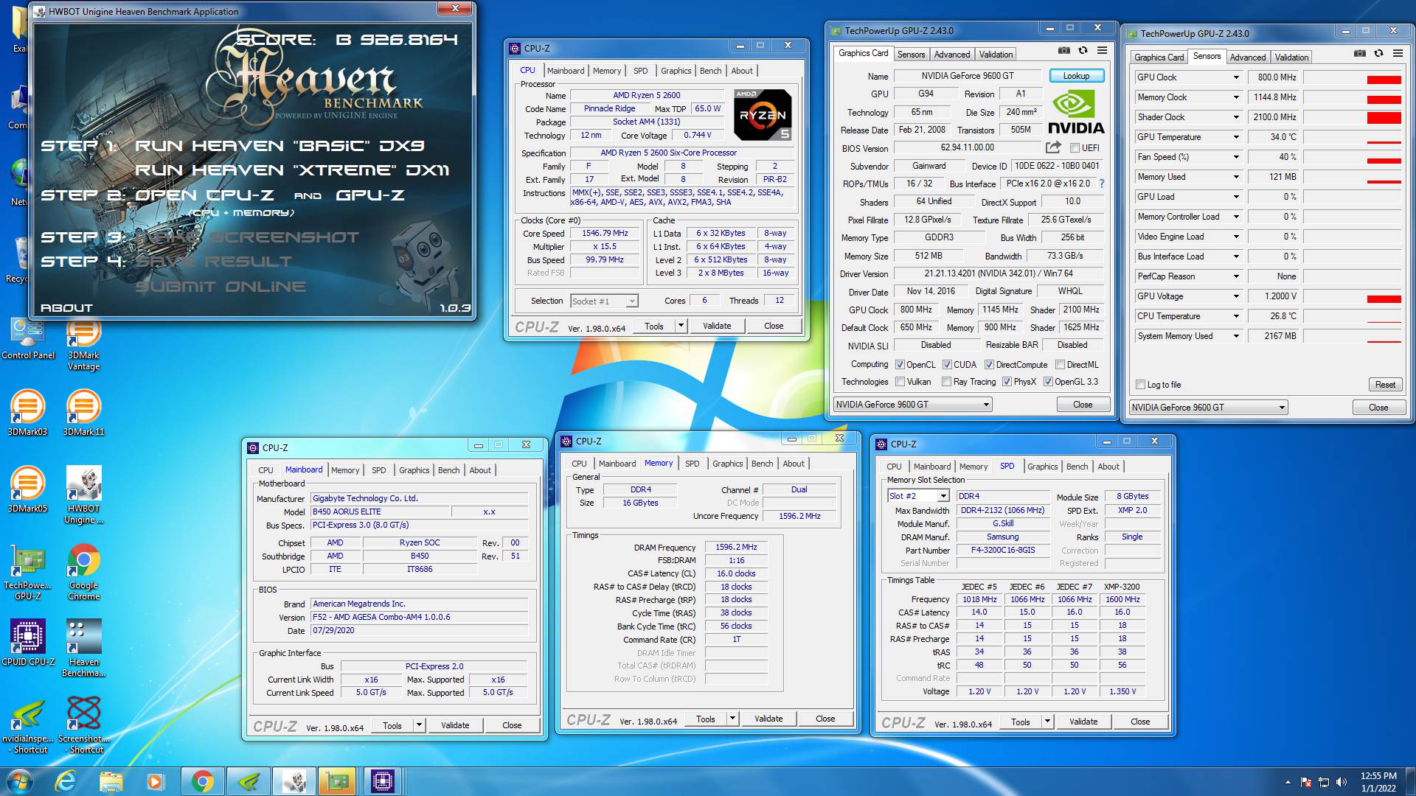Screen dimensions: 1416x796
Task: Switch to Graphics tab in CPU-Z Mainboard window
Action: pyautogui.click(x=414, y=470)
